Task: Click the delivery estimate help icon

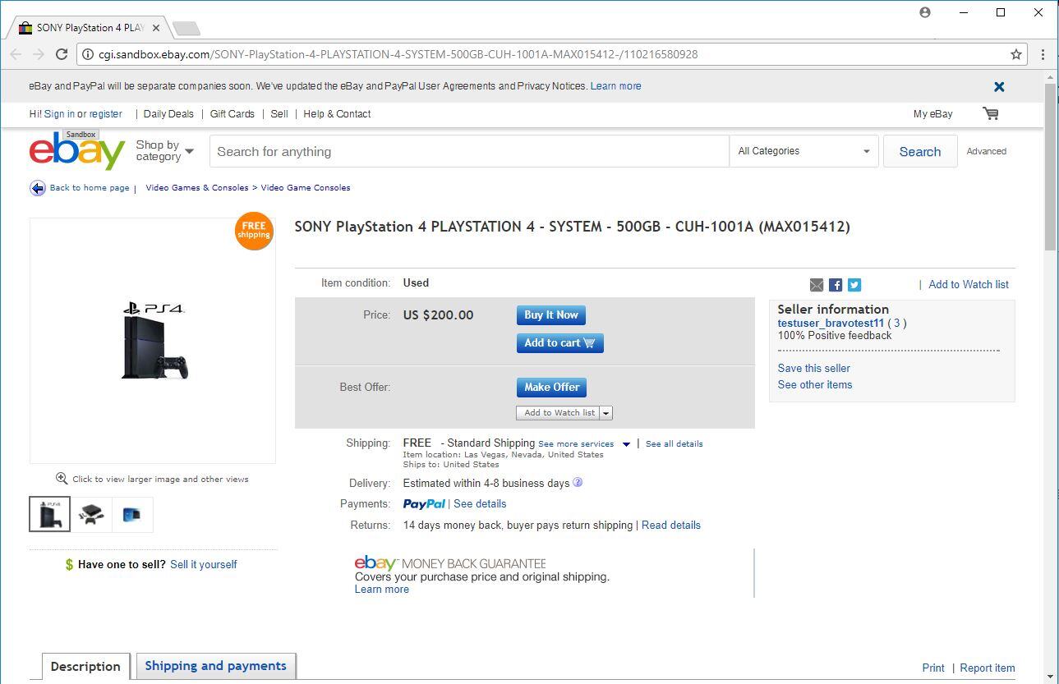Action: pyautogui.click(x=578, y=483)
